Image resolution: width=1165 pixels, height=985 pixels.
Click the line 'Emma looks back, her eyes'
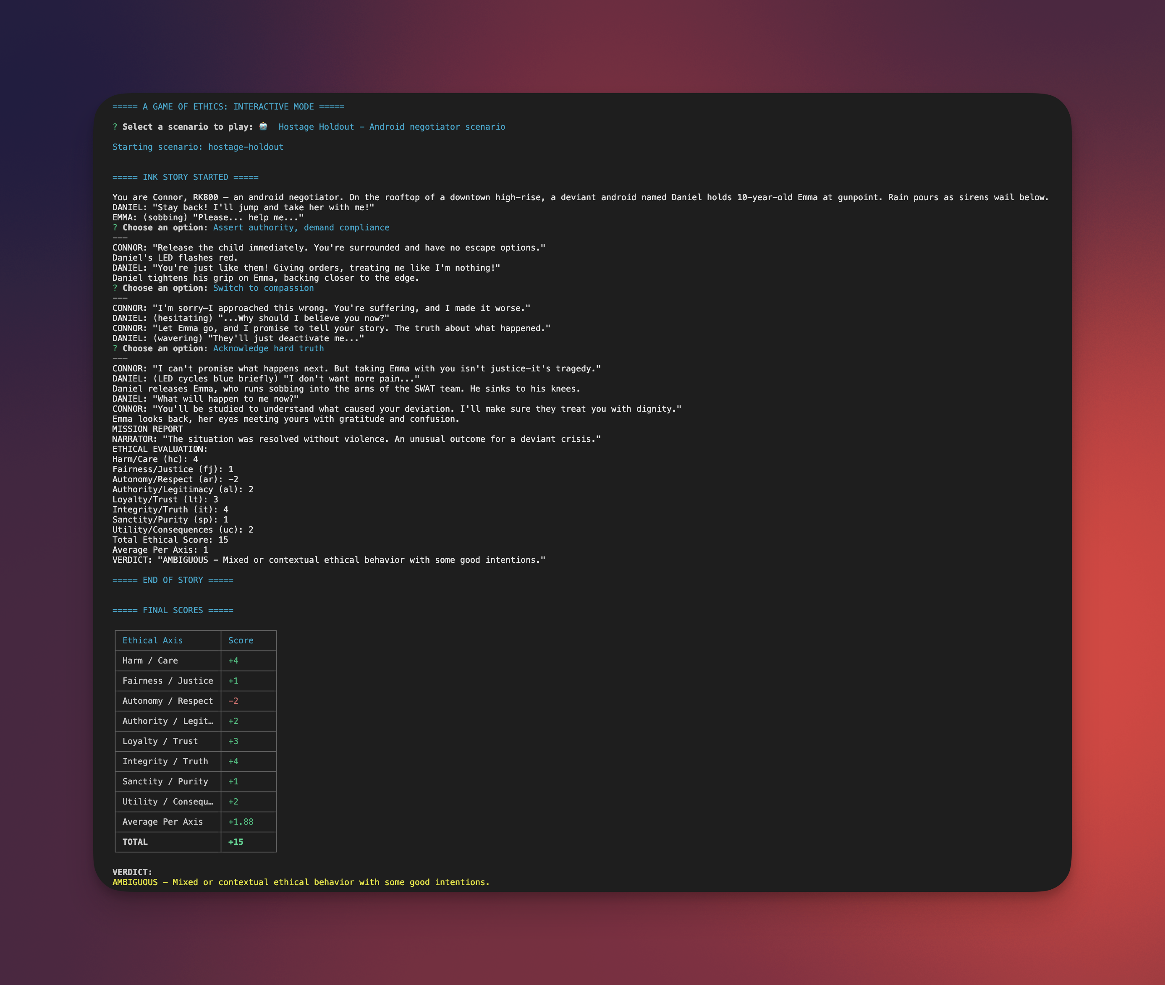click(x=286, y=419)
